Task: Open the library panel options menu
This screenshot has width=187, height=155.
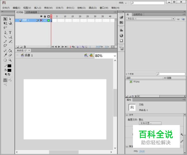Action: point(184,14)
